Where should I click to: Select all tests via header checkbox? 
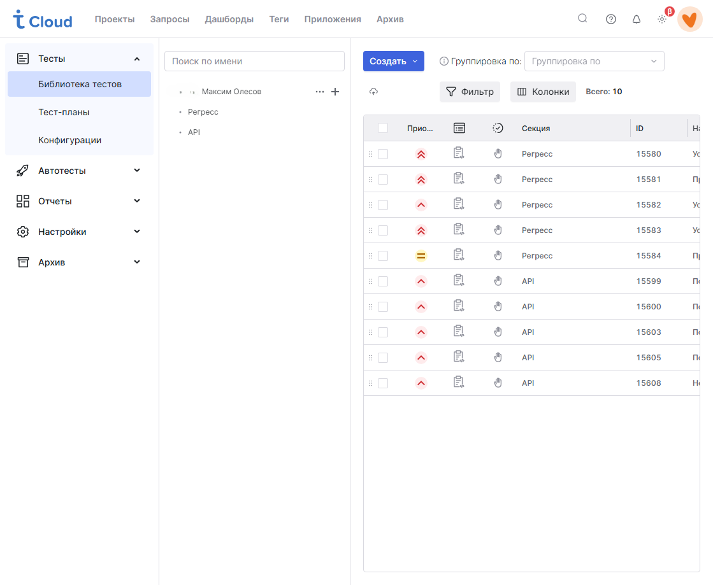(x=383, y=128)
